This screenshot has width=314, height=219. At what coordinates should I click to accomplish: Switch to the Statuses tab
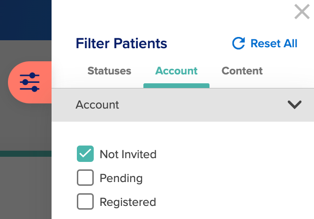109,71
